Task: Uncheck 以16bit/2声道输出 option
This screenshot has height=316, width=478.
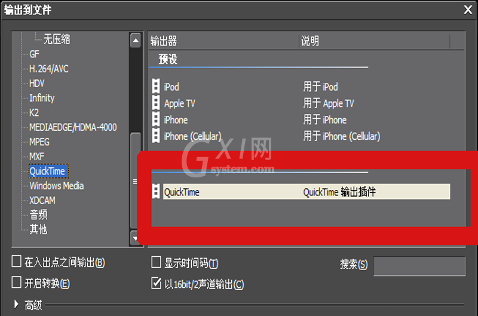Action: coord(156,283)
